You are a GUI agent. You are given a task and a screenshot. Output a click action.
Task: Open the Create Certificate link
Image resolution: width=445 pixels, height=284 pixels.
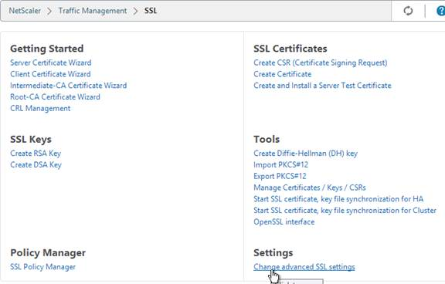tap(283, 74)
